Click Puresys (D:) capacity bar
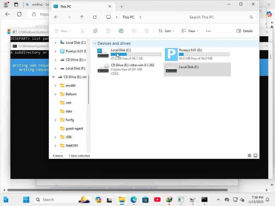 (x=204, y=54)
